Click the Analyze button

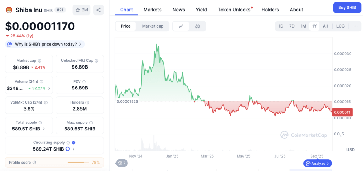tap(318, 163)
